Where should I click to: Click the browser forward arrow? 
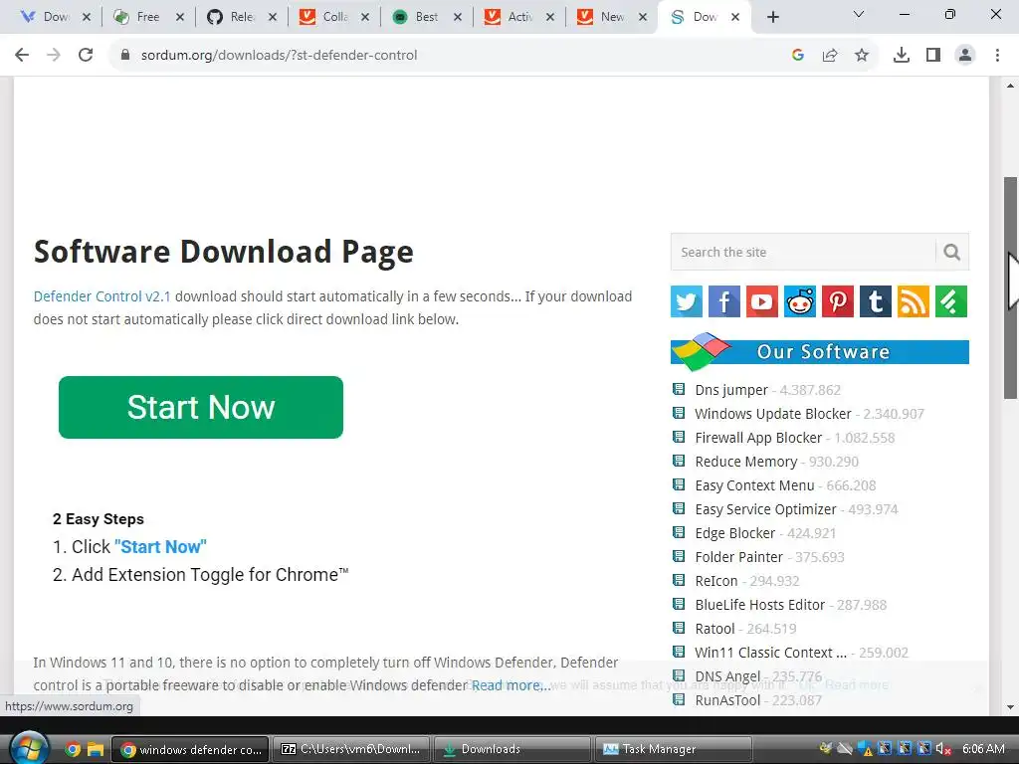[x=54, y=56]
